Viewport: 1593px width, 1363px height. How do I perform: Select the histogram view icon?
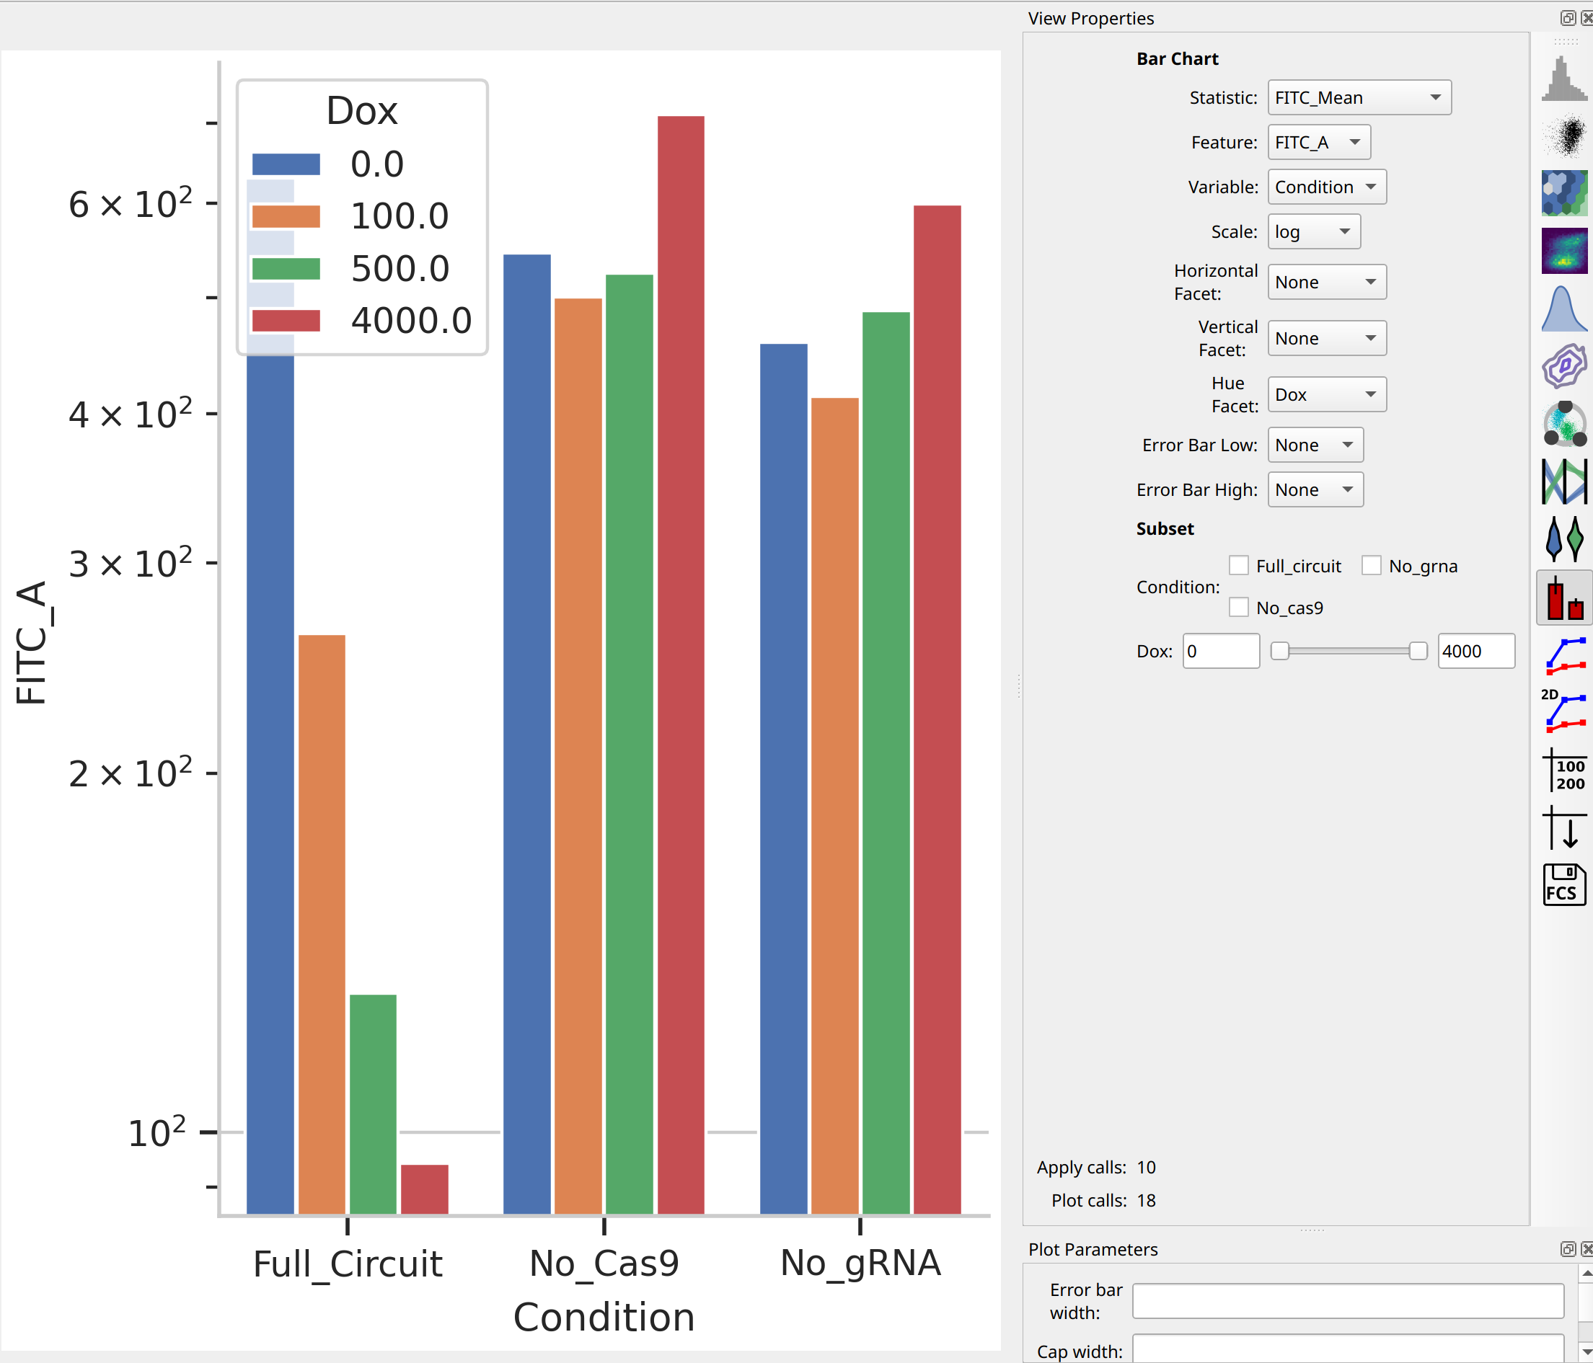[1563, 79]
